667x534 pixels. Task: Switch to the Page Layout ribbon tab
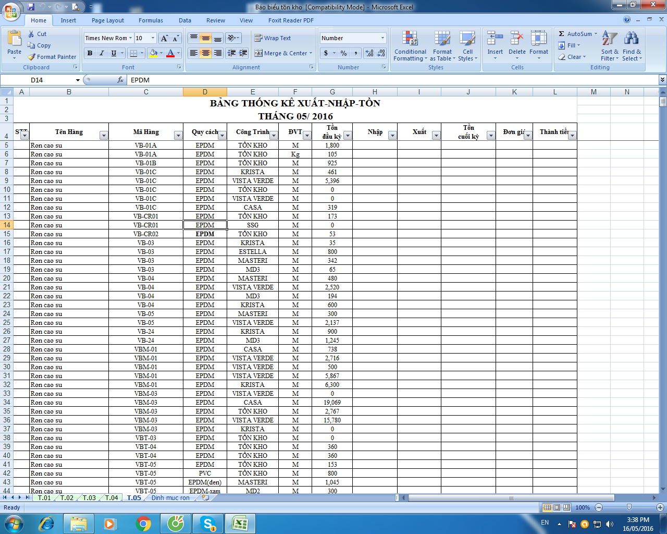click(x=107, y=20)
